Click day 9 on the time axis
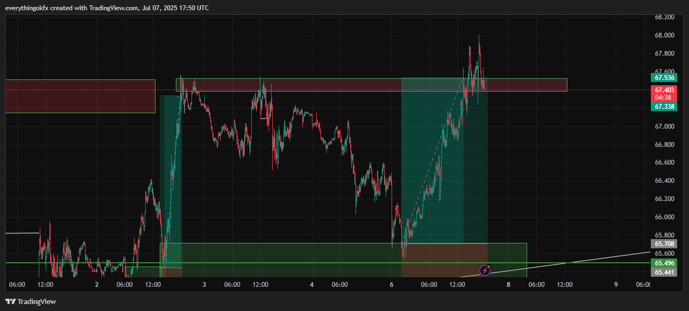 pos(616,285)
